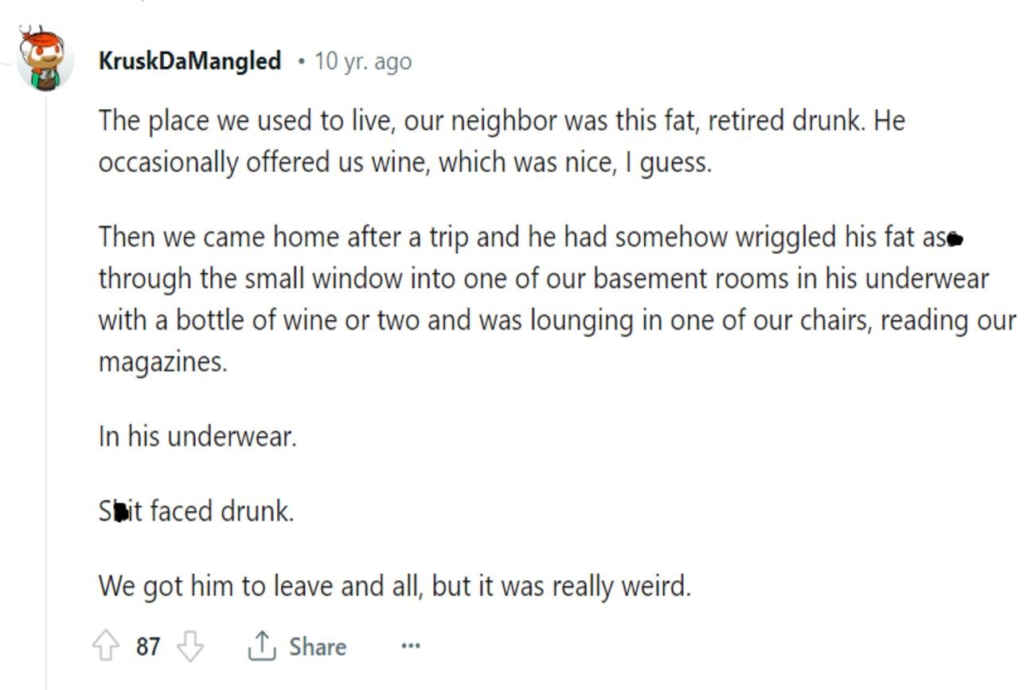This screenshot has width=1035, height=690.
Task: Click the paragraph starting "The place we used to live"
Action: pyautogui.click(x=502, y=141)
